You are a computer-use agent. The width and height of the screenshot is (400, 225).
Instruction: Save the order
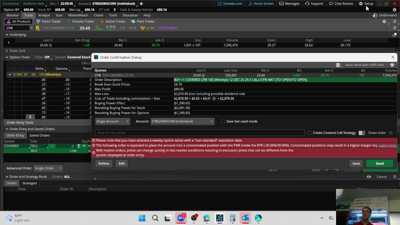click(x=356, y=163)
